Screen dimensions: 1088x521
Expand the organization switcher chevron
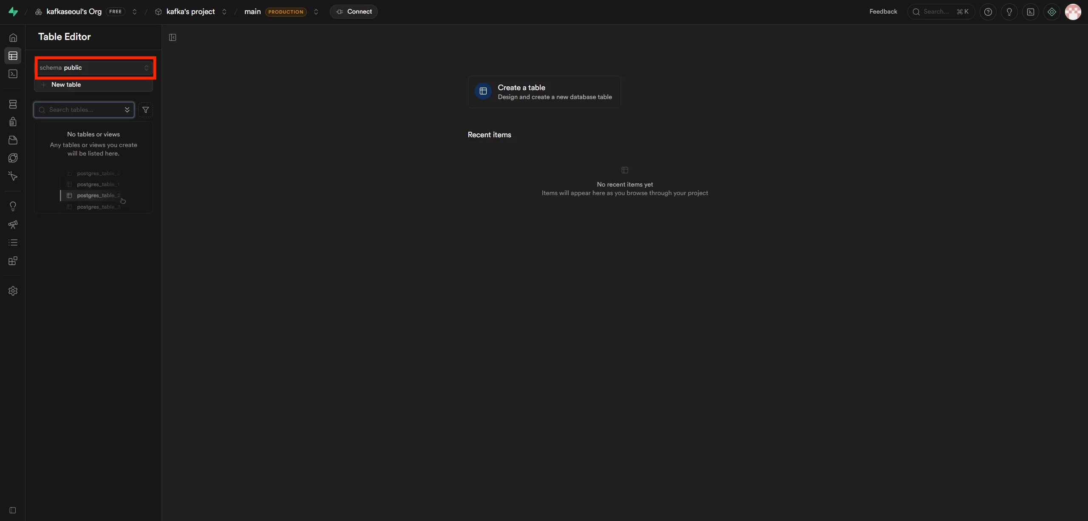(x=135, y=12)
